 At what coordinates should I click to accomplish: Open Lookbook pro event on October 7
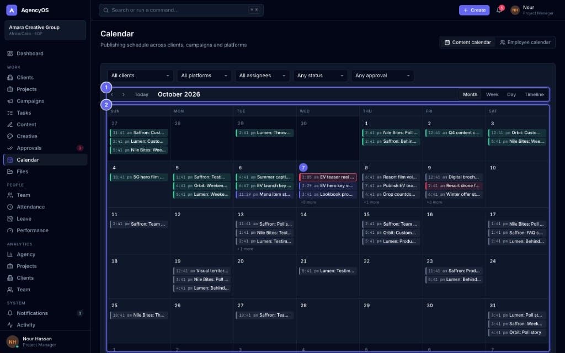(328, 195)
